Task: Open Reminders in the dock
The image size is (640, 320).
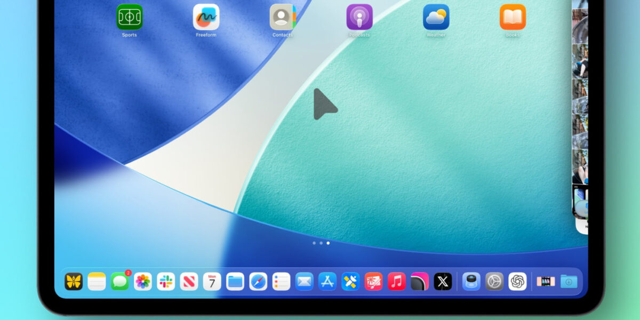Action: (x=281, y=281)
